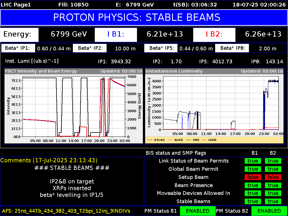
Task: Select the Beta* IP5: label
Action: 161,48
